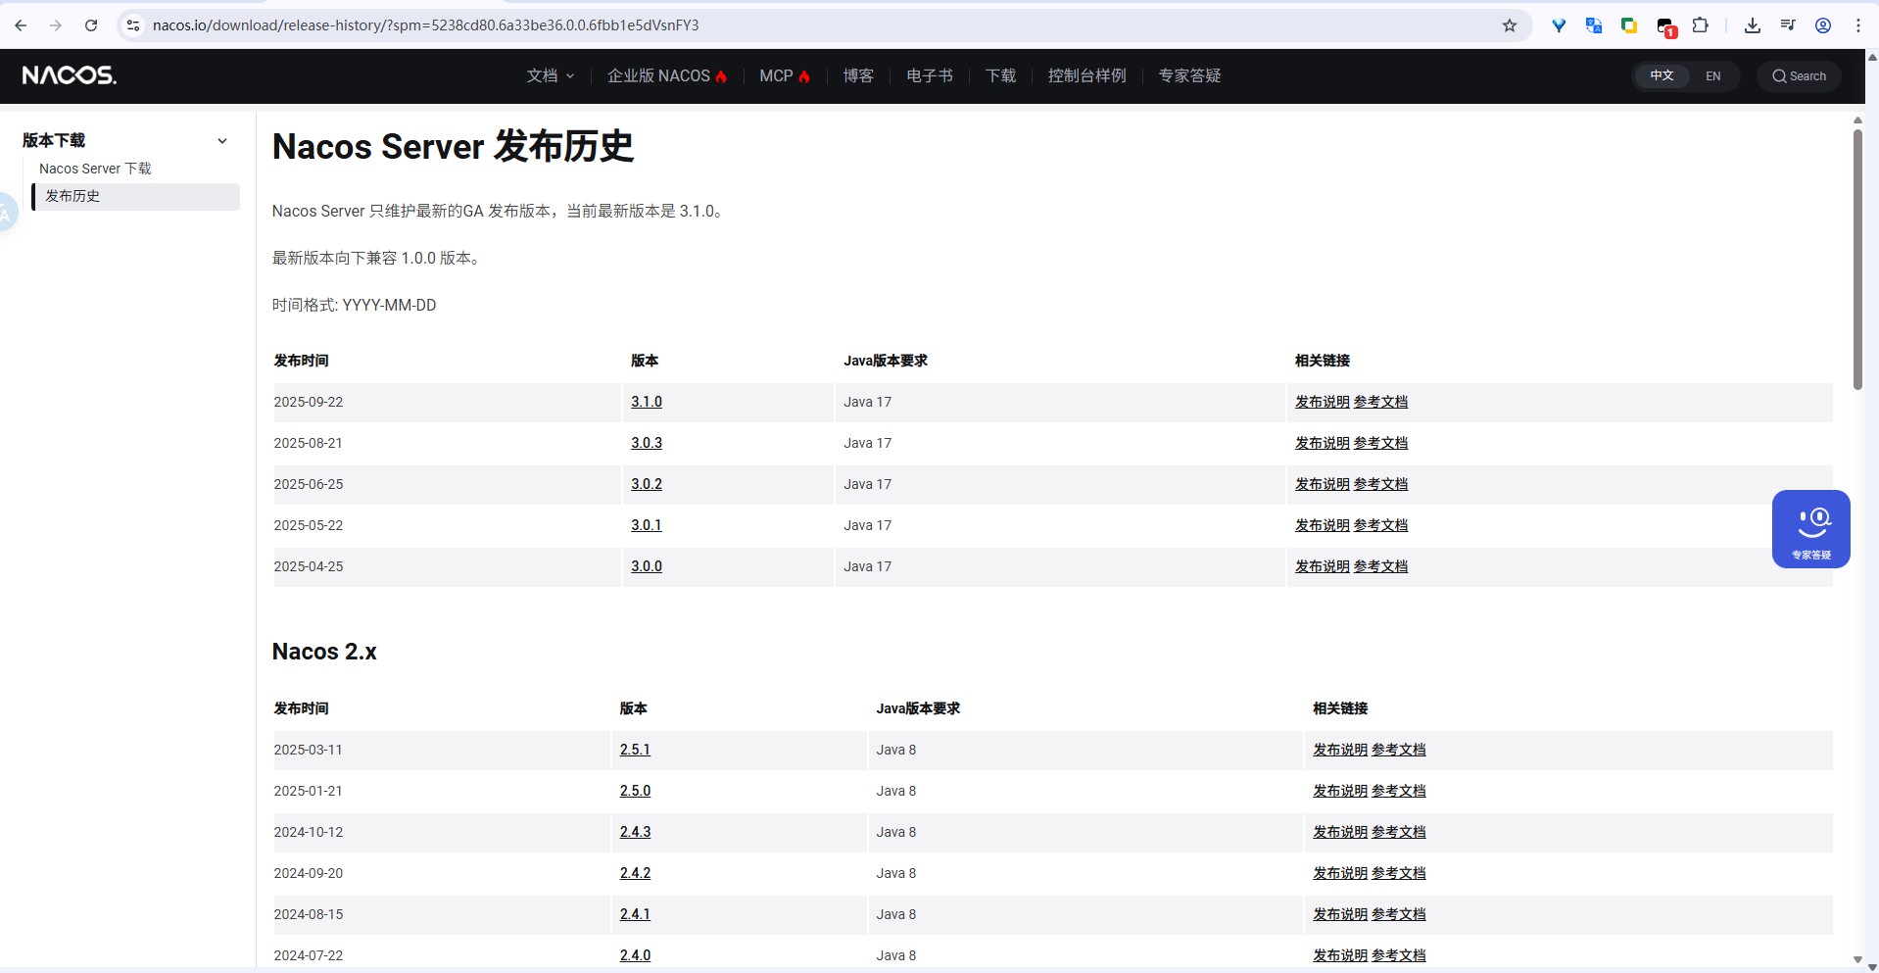Open the 电子书 menu item

coord(930,75)
